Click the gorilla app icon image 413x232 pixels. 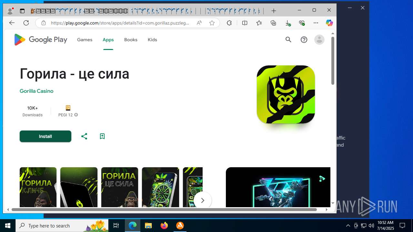click(286, 94)
